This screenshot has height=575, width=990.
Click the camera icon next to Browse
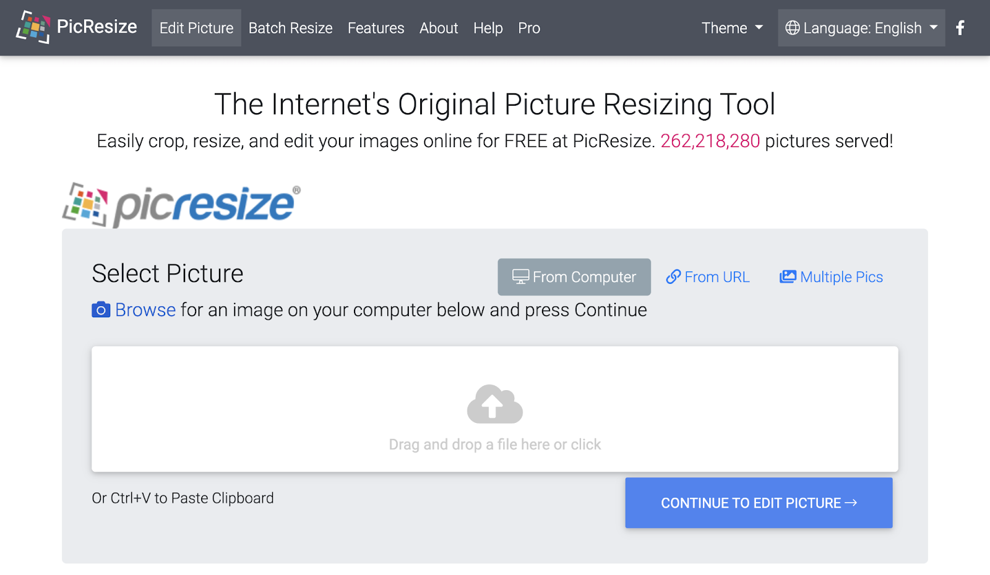(100, 310)
